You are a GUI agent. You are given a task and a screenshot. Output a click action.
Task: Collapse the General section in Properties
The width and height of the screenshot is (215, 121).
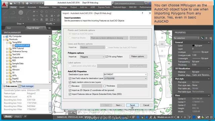(209, 42)
